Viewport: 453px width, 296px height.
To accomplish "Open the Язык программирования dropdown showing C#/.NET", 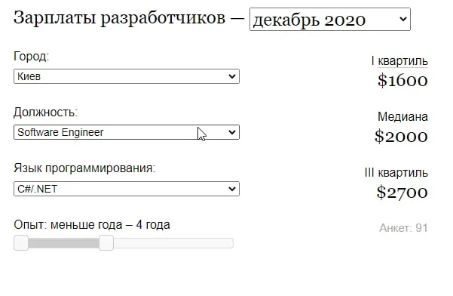I will coord(127,189).
